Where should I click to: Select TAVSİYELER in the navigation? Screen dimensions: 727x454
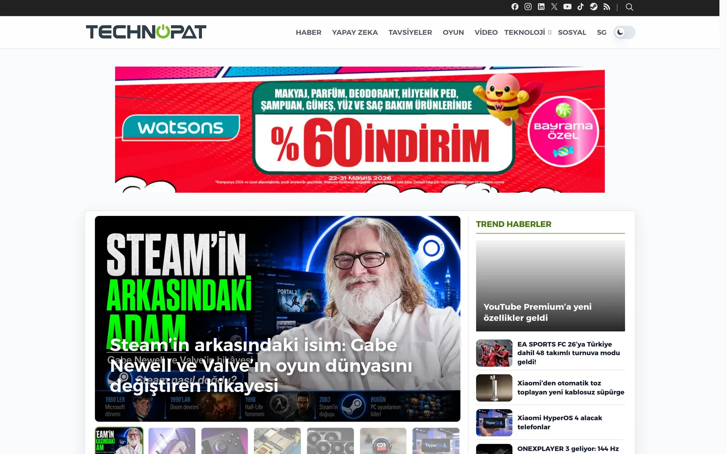tap(410, 32)
